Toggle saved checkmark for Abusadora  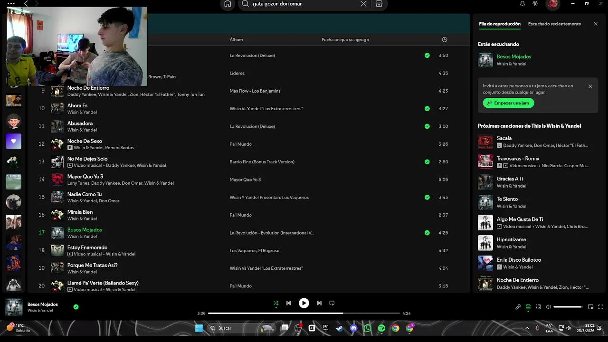coord(427,126)
